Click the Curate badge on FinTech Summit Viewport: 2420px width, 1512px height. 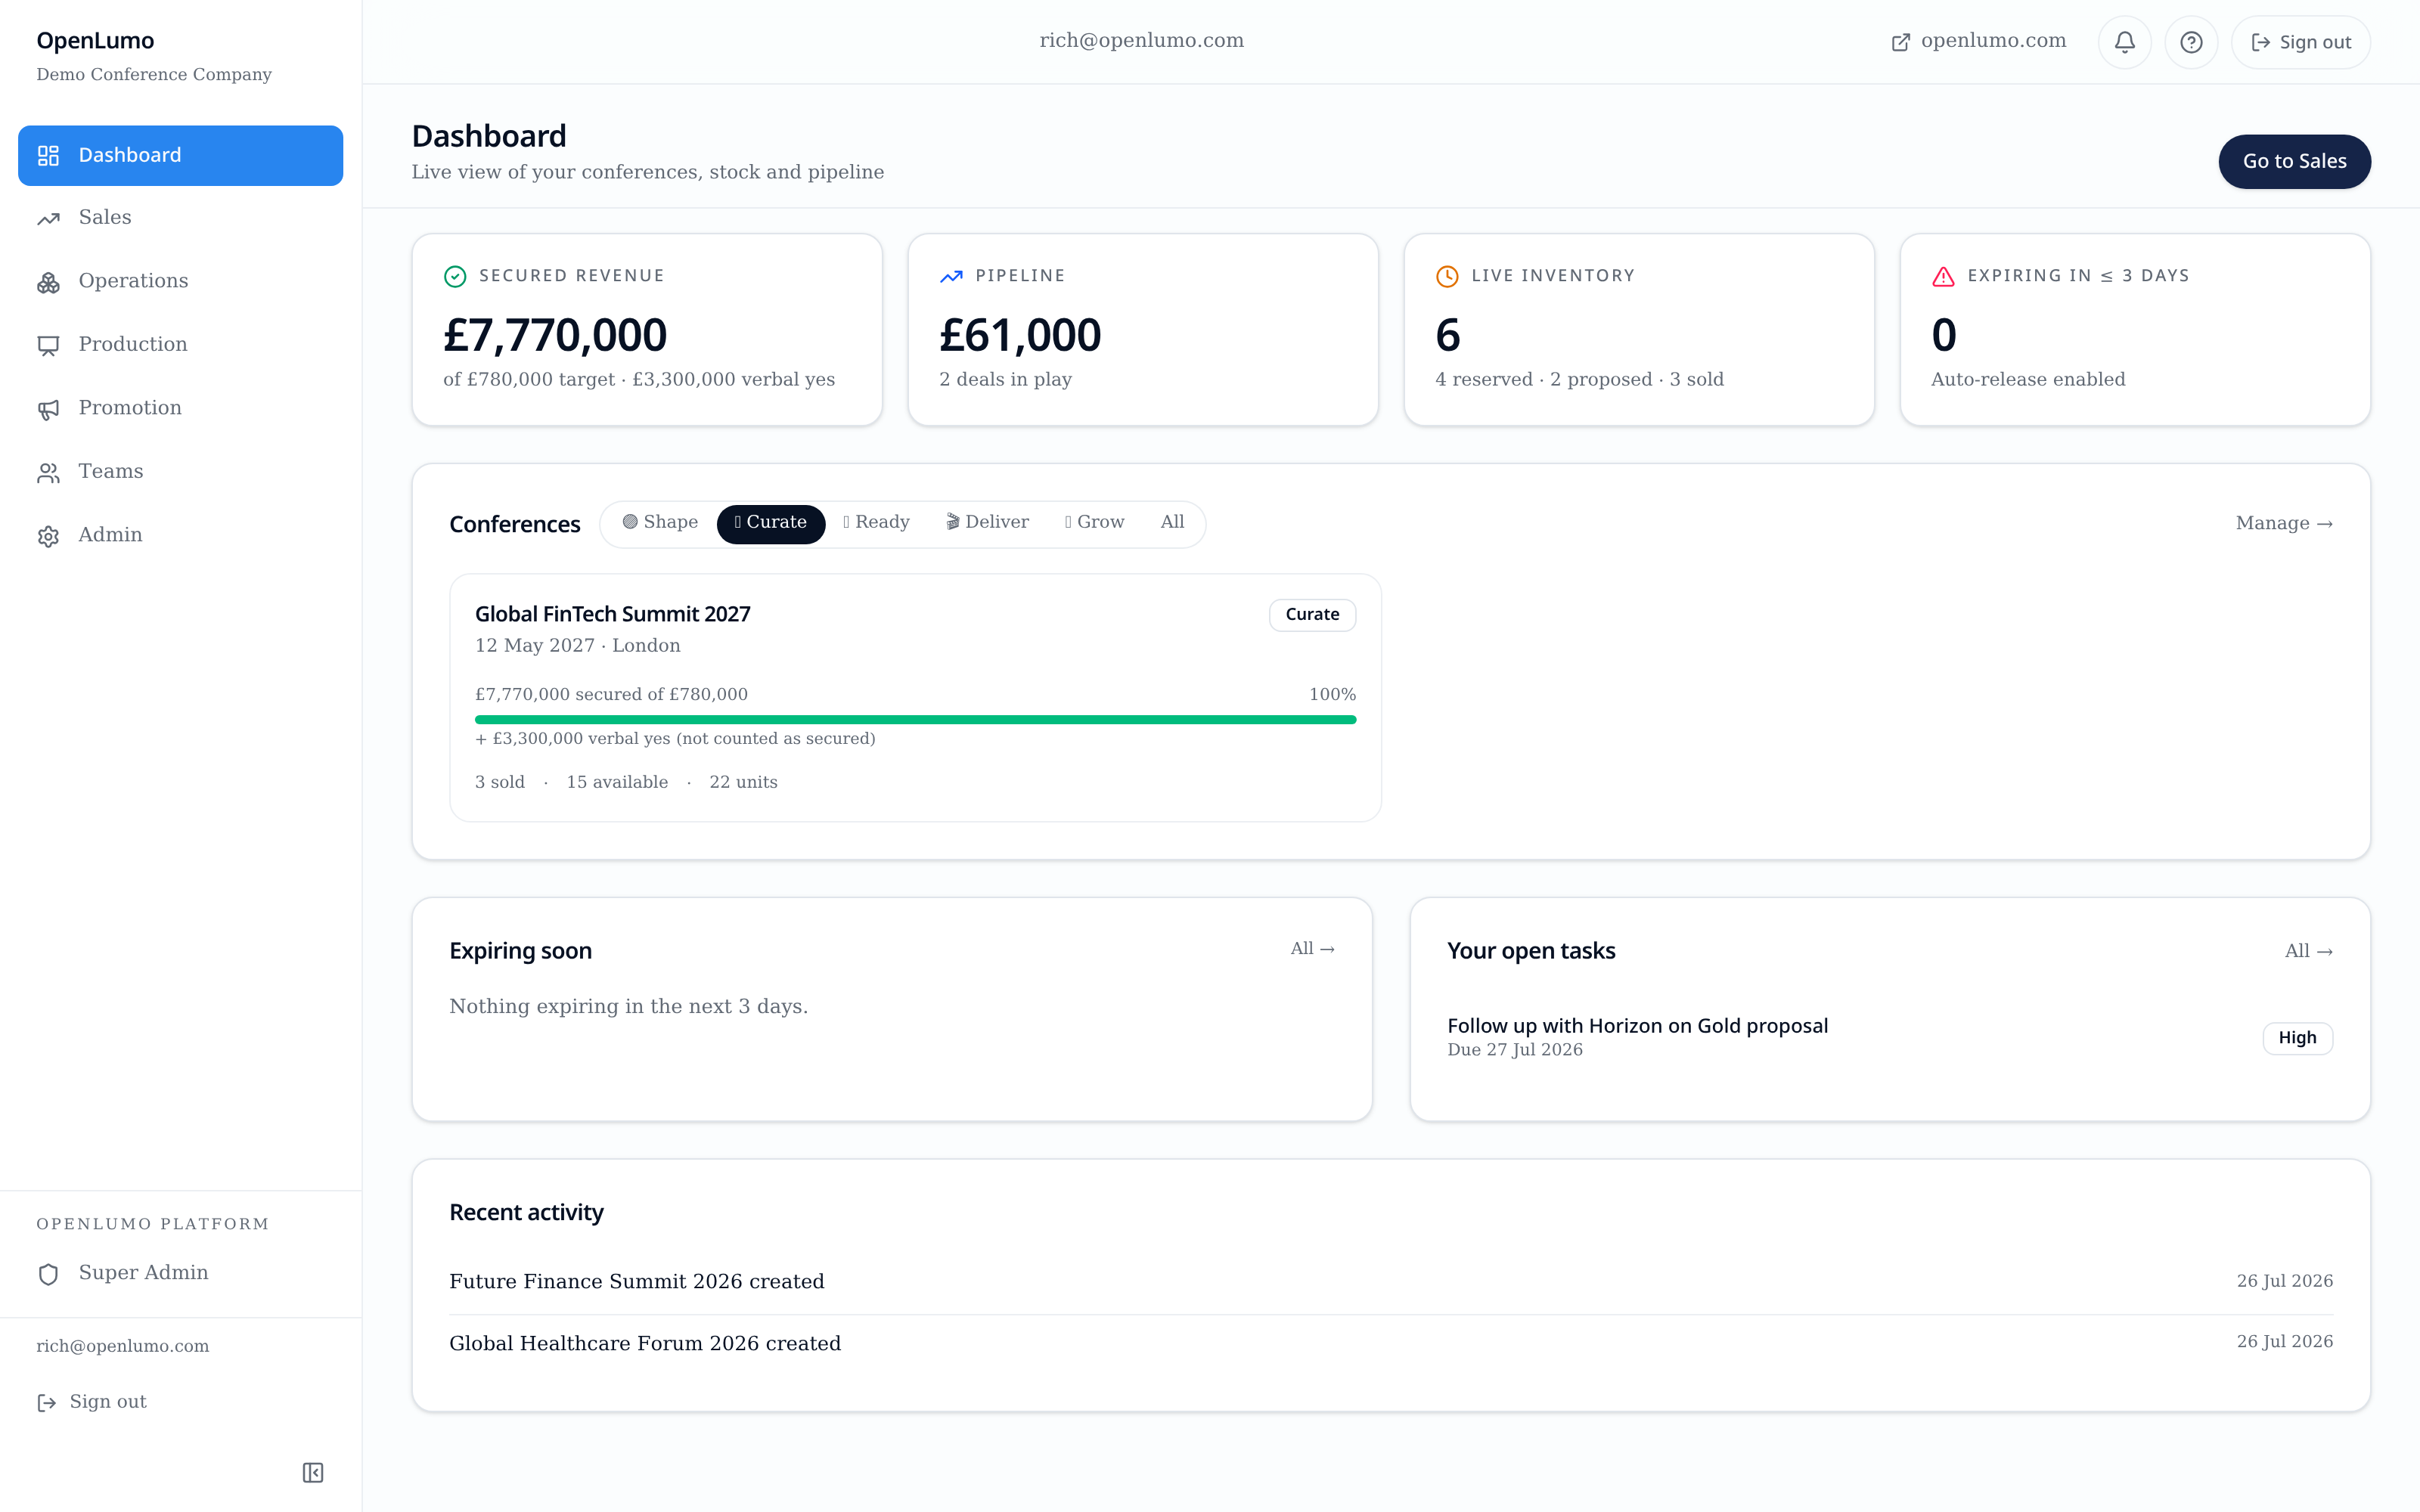click(x=1312, y=615)
